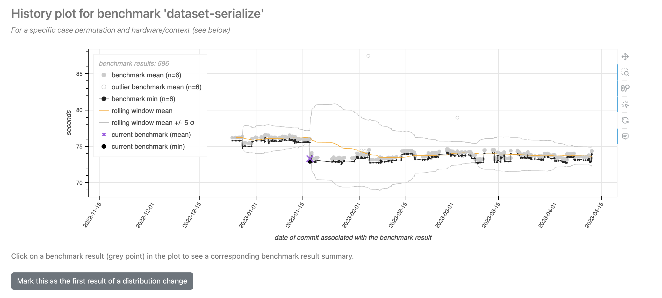Click the '70' y-axis tick label

(79, 183)
